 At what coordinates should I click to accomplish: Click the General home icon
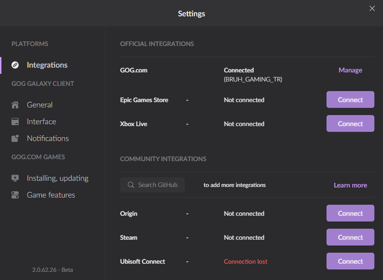15,105
